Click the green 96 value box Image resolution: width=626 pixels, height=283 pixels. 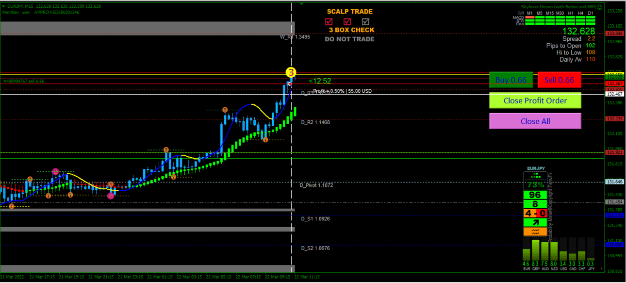pyautogui.click(x=534, y=195)
